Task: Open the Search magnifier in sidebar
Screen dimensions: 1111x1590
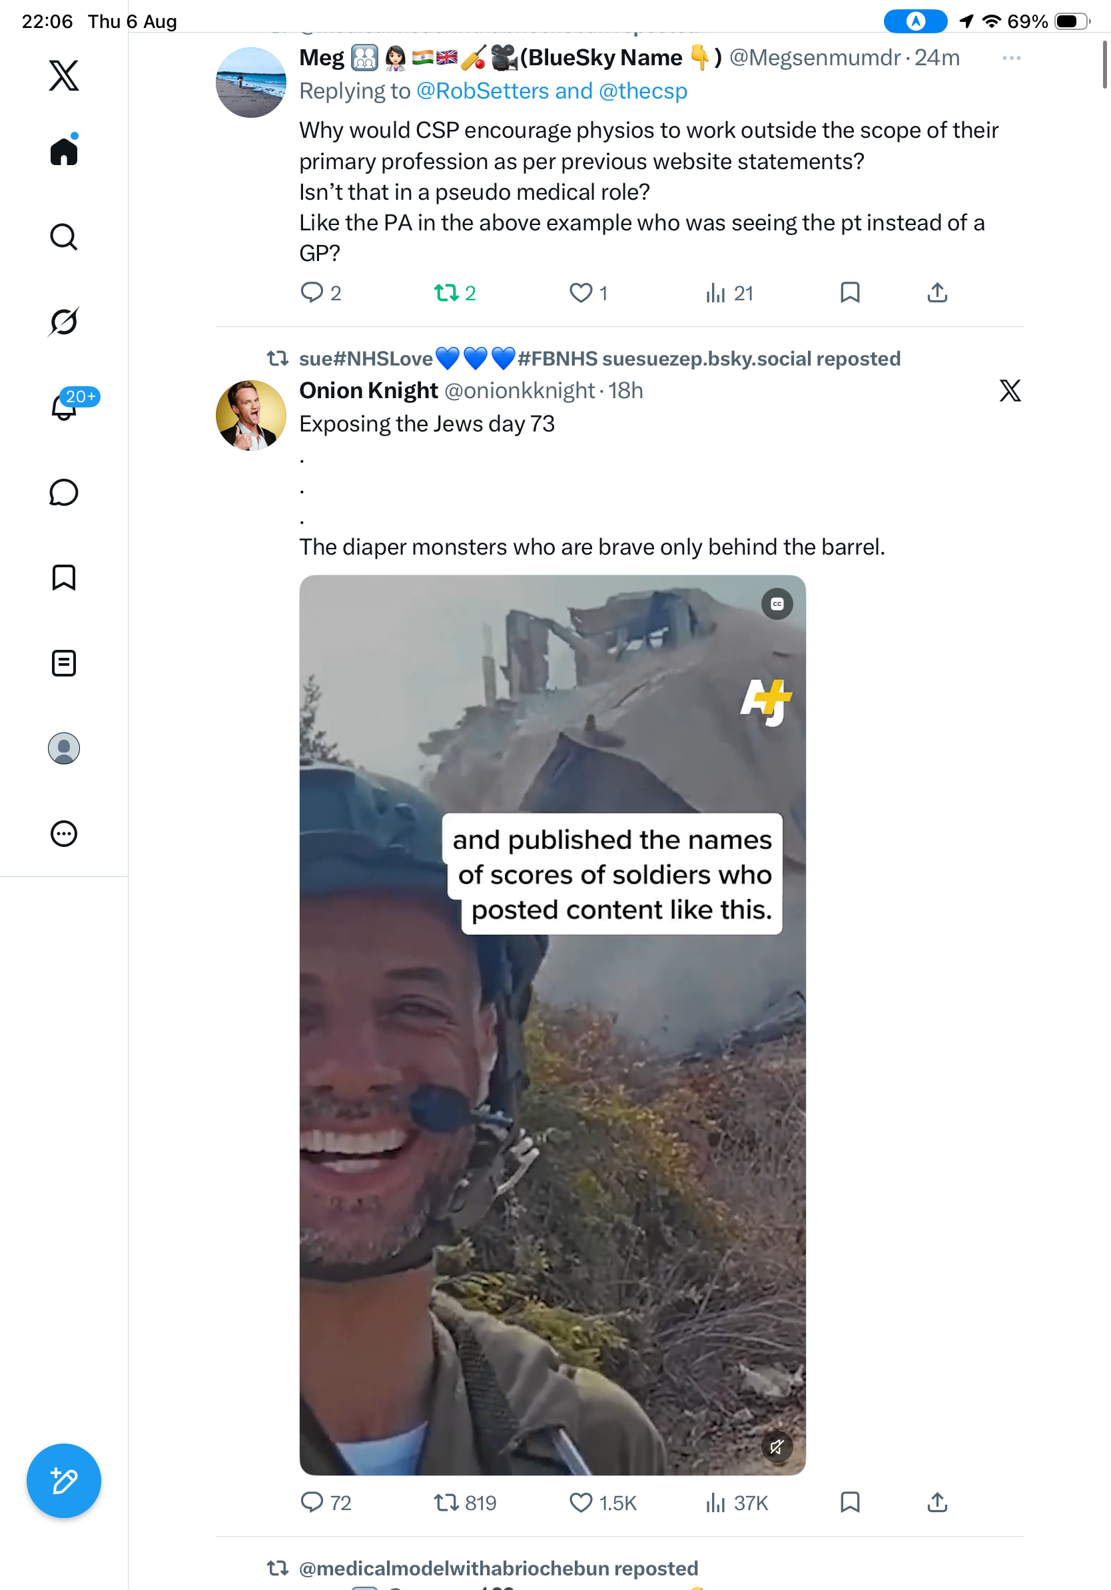Action: [x=64, y=237]
